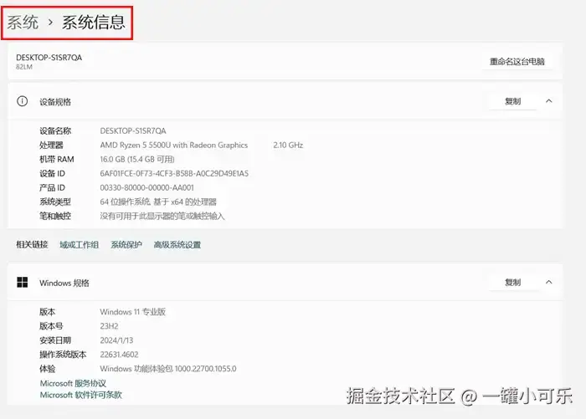586x419 pixels.
Task: Click the 机带 RAM label
Action: 57,159
